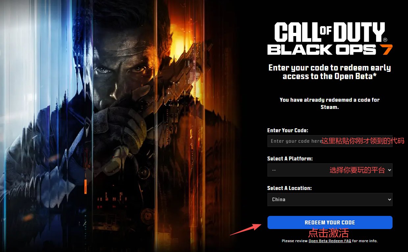Viewport: 408px width, 252px height.
Task: Open the Select A Platform dropdown
Action: click(330, 170)
